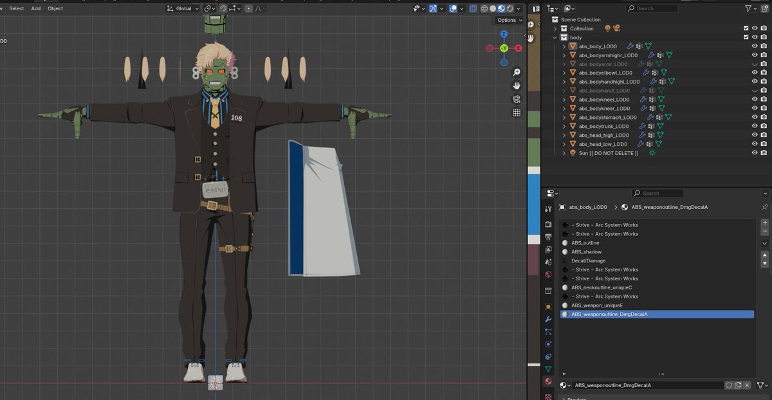Open the Modifiers properties tab
772x400 pixels.
(x=548, y=319)
